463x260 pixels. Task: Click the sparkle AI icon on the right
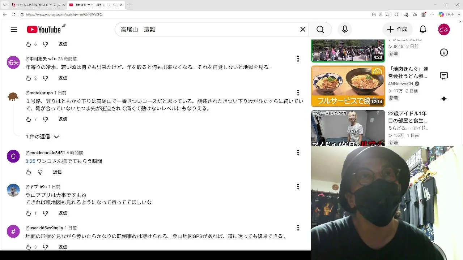[x=444, y=99]
